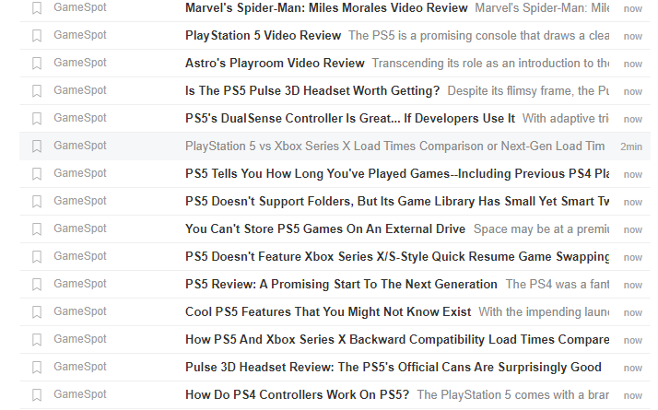This screenshot has height=410, width=658.
Task: Click summary text 'Despite its flimsy frame'
Action: 528,91
